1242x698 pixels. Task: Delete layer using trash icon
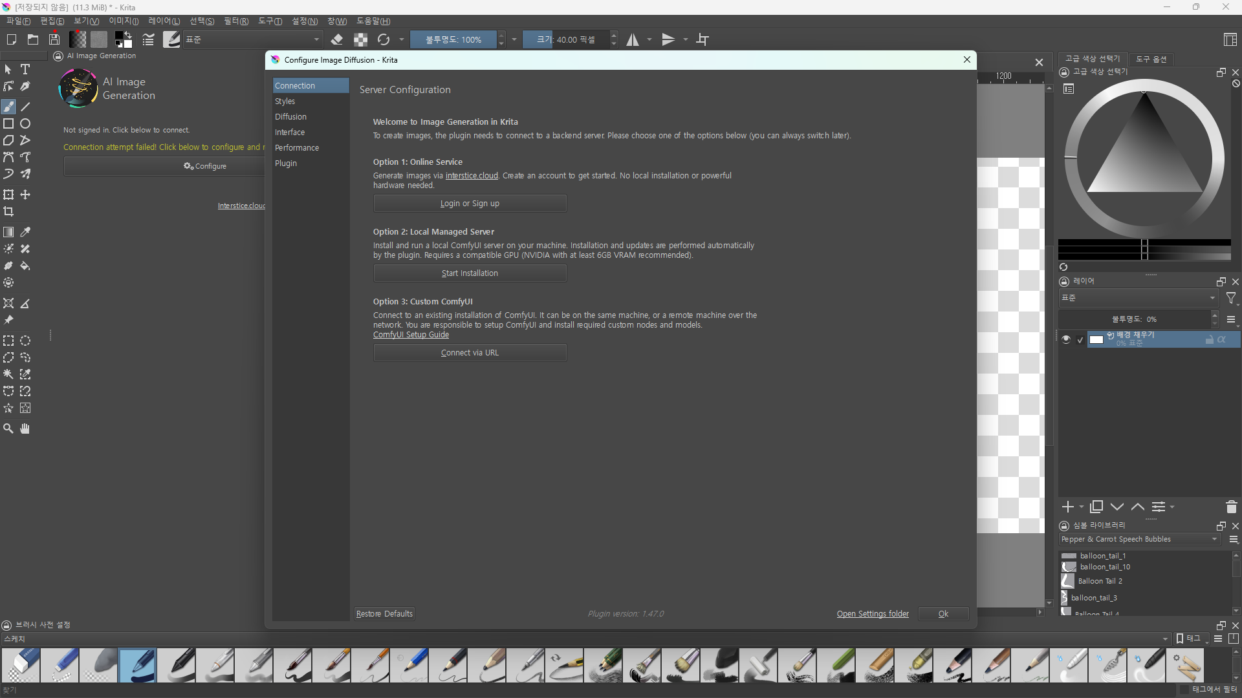1231,507
